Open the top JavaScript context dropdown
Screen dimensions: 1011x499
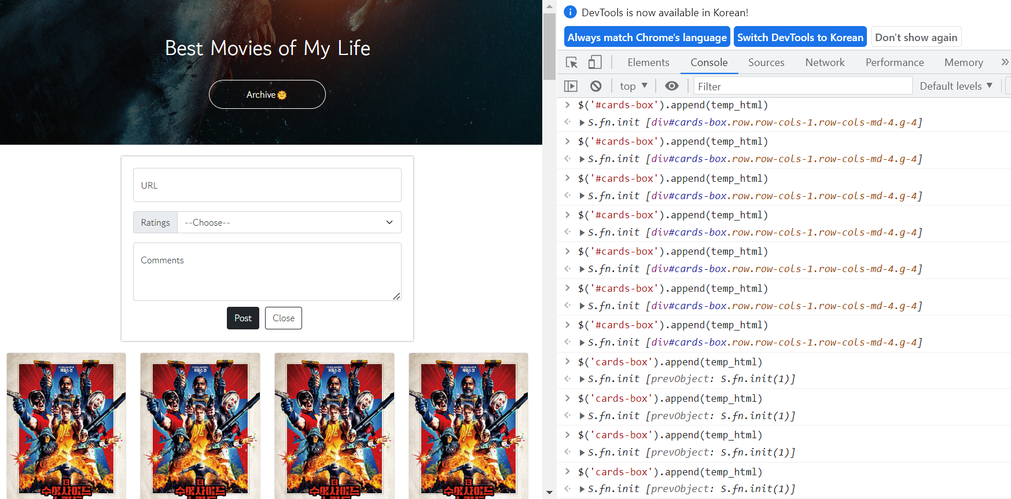(x=634, y=86)
